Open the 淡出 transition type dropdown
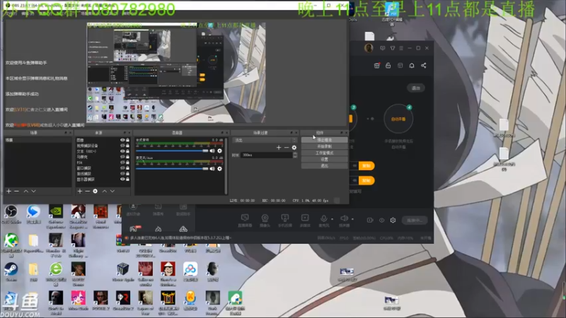 point(265,140)
